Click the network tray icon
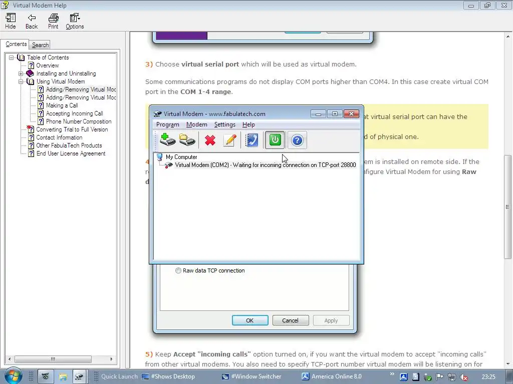Image resolution: width=513 pixels, height=384 pixels. [452, 377]
